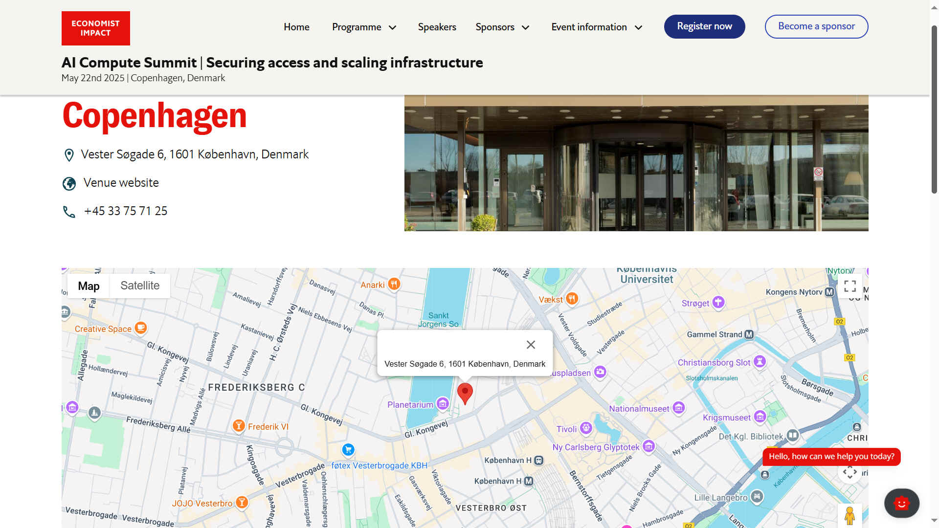Open the Event information dropdown
This screenshot has width=939, height=528.
[597, 27]
